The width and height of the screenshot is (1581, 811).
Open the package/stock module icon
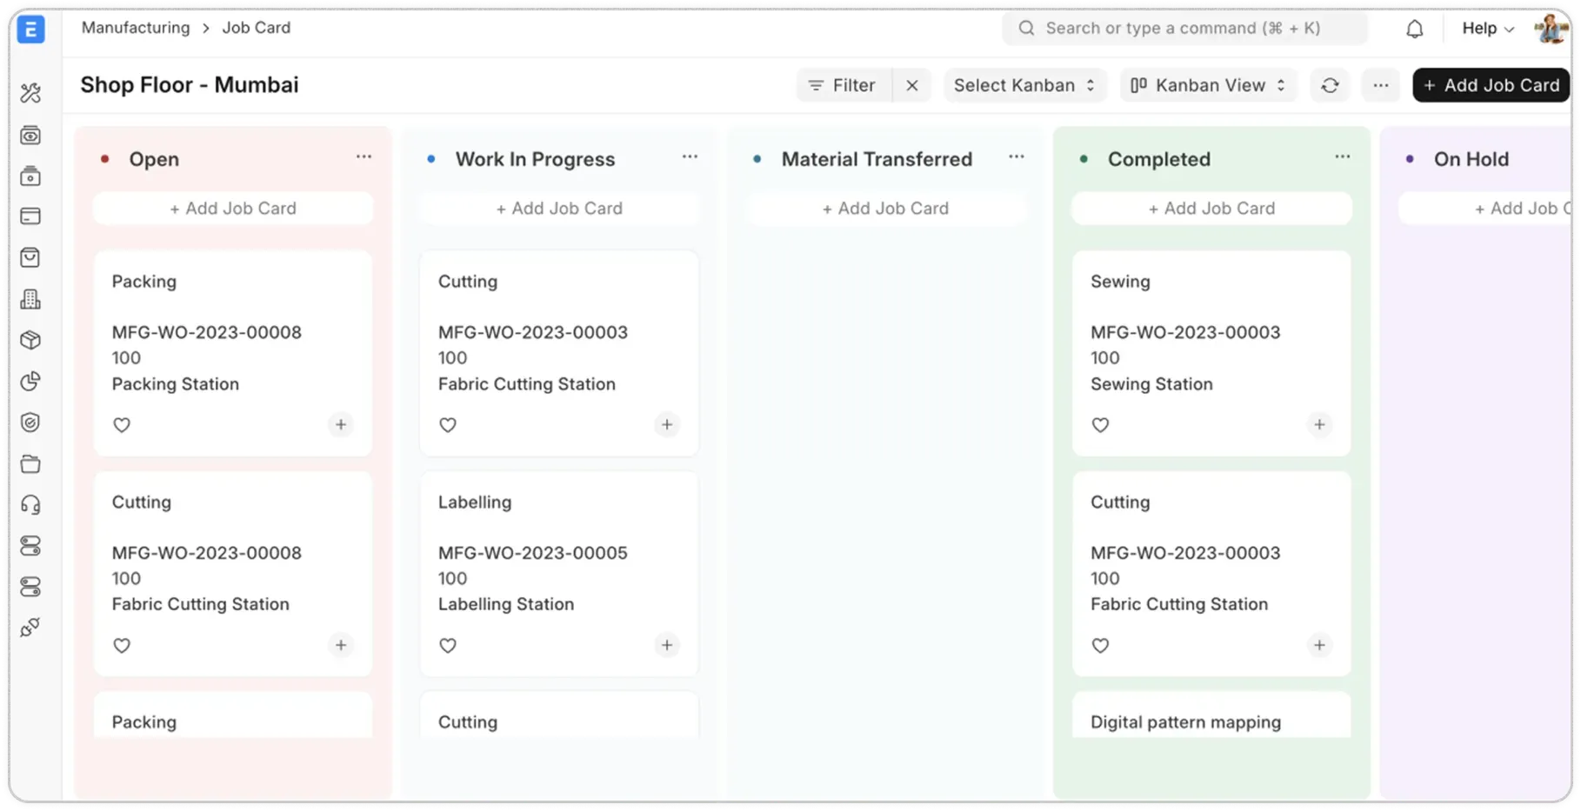pos(31,340)
